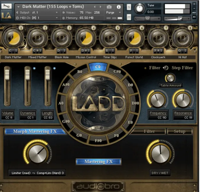The height and width of the screenshot is (192, 200).
Task: Click the Length slider handle
Action: [x=48, y=75]
